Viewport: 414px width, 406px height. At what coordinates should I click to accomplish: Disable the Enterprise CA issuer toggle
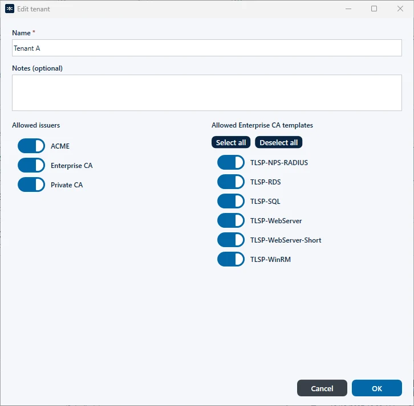point(31,165)
